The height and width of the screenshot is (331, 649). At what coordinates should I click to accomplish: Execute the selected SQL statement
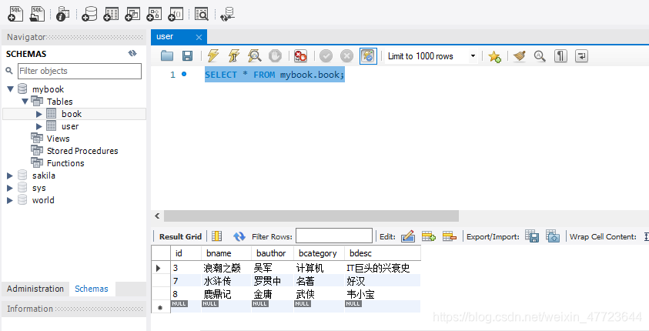[213, 56]
